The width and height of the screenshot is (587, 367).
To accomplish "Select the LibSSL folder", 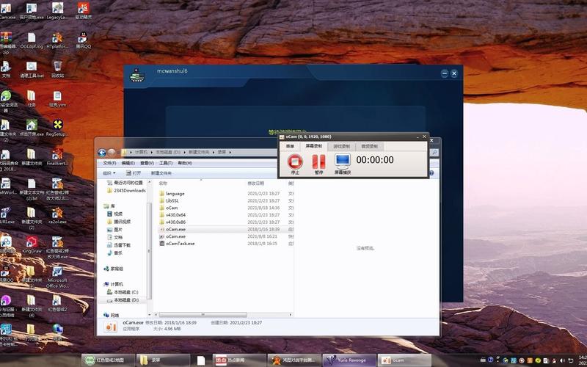I will click(x=172, y=200).
